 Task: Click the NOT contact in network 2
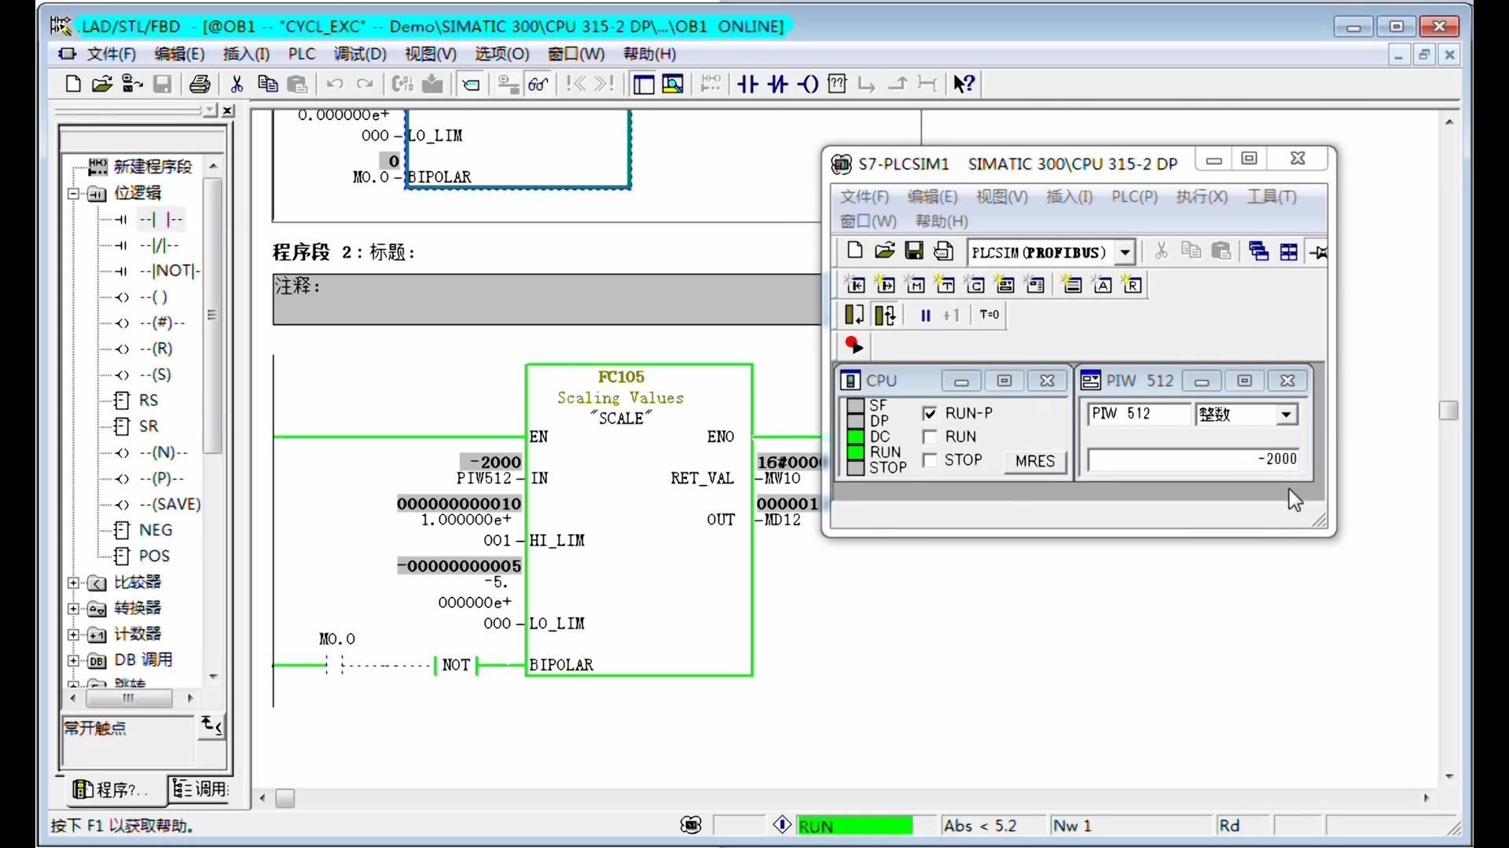click(x=456, y=665)
